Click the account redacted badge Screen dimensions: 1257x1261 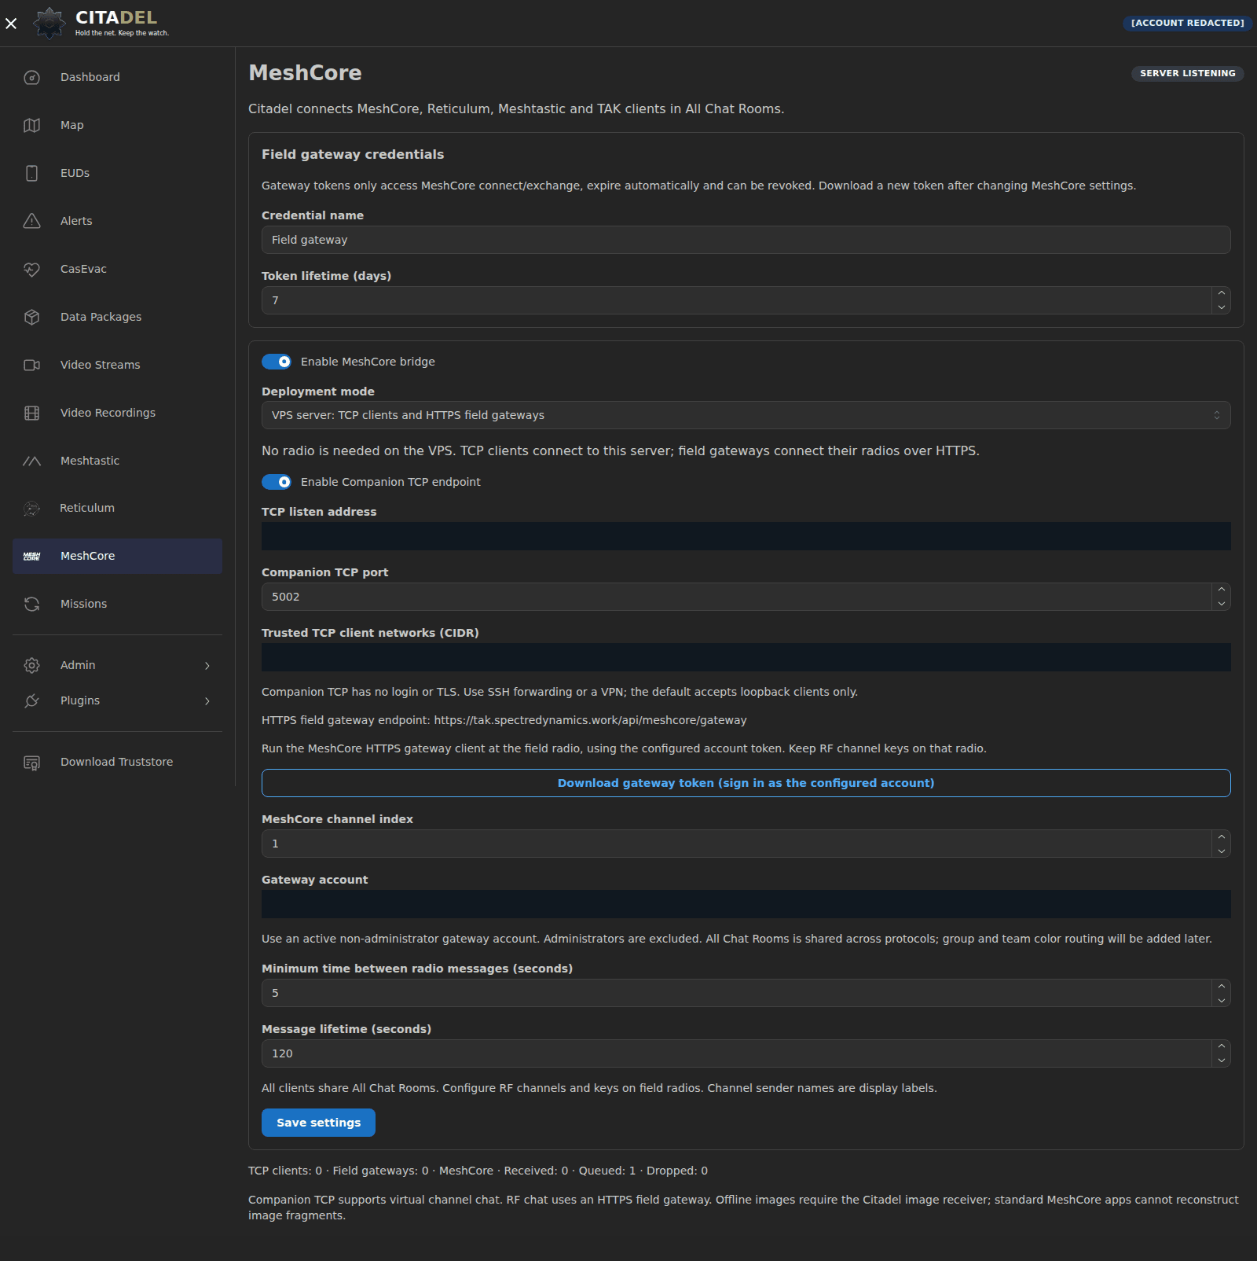(x=1187, y=23)
